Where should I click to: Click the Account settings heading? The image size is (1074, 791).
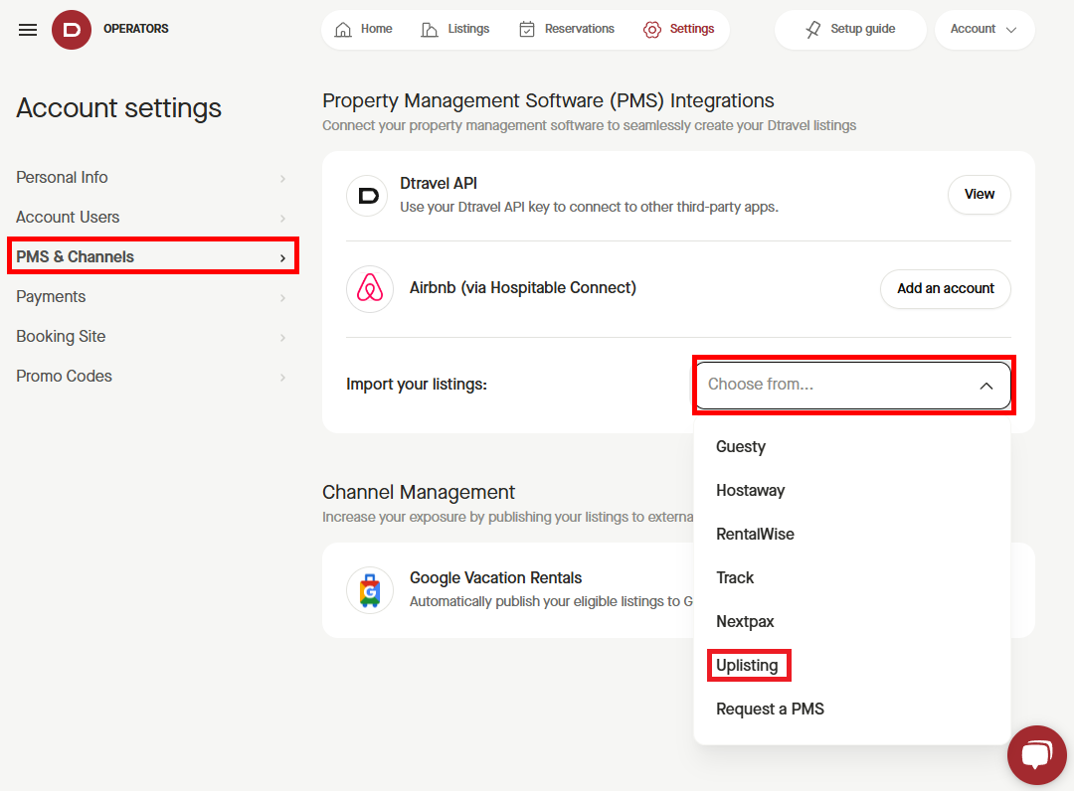pos(118,108)
